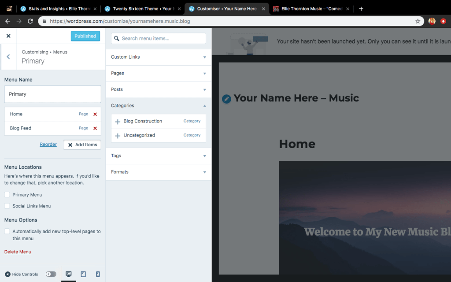The height and width of the screenshot is (282, 451).
Task: Check the Social Links Menu checkbox
Action: tap(7, 206)
